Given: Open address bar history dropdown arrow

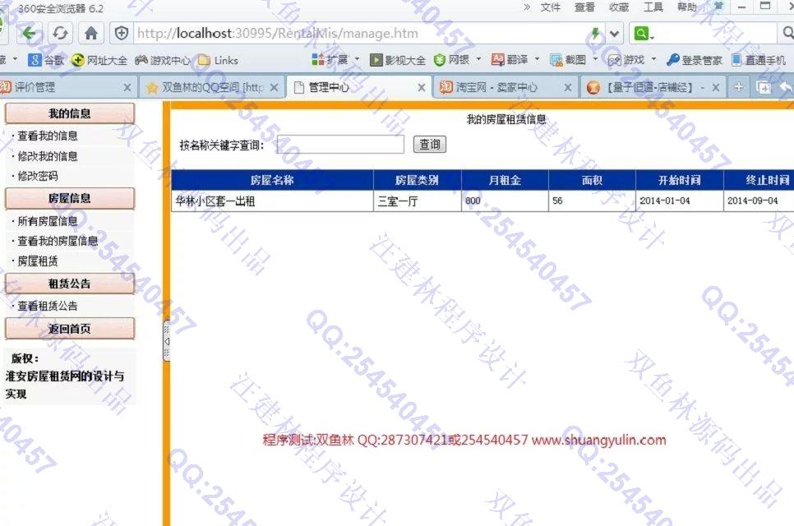Looking at the screenshot, I should point(614,34).
